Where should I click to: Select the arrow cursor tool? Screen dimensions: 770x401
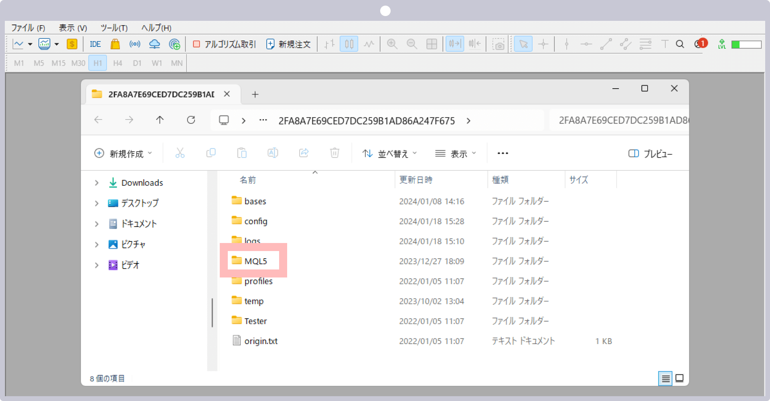pos(523,44)
